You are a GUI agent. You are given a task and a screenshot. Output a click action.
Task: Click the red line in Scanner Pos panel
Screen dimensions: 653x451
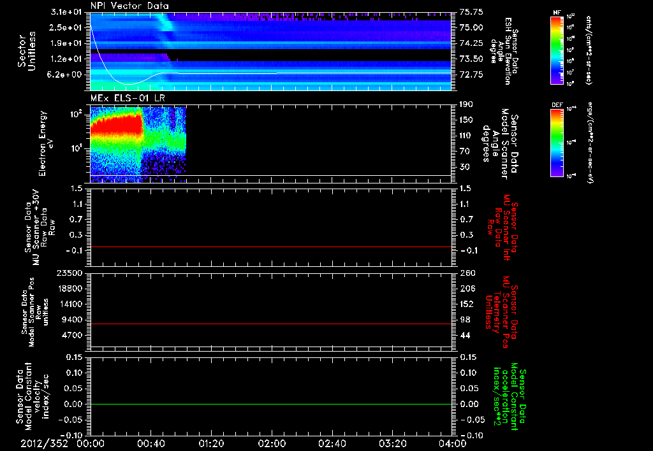pyautogui.click(x=271, y=324)
